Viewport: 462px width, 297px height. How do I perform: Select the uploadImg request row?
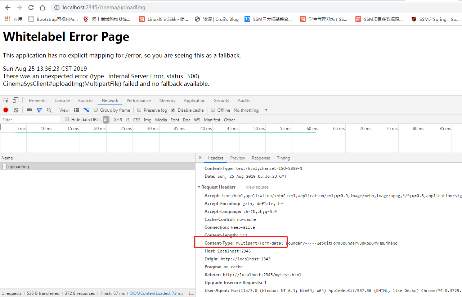click(x=98, y=167)
